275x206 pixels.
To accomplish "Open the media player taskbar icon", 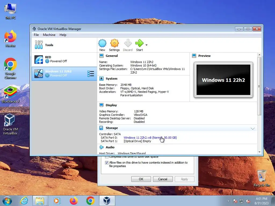I will coord(57,201).
